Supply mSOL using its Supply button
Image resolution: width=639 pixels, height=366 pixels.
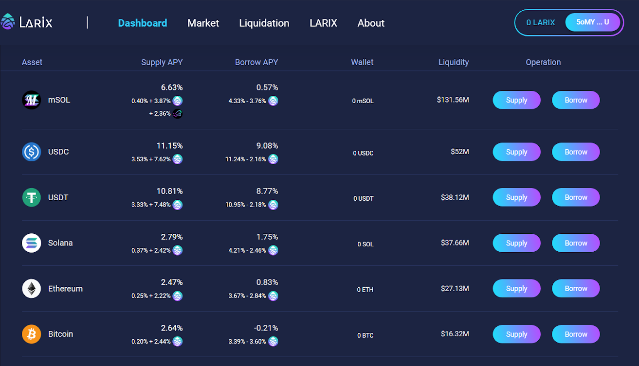(x=516, y=100)
